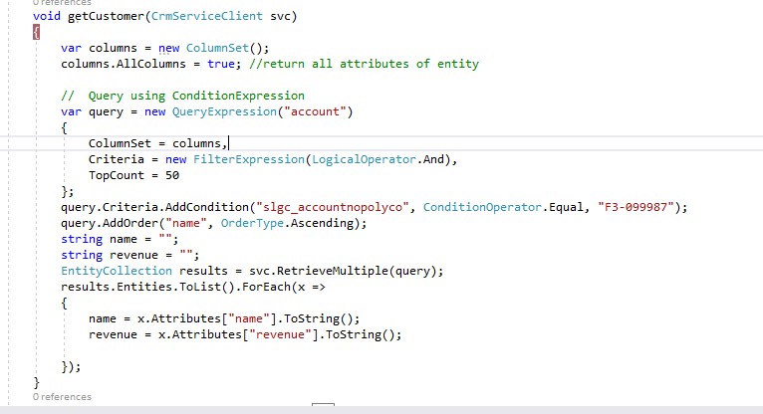Click the ConditionOperator enum name
Image resolution: width=763 pixels, height=414 pixels.
click(482, 207)
